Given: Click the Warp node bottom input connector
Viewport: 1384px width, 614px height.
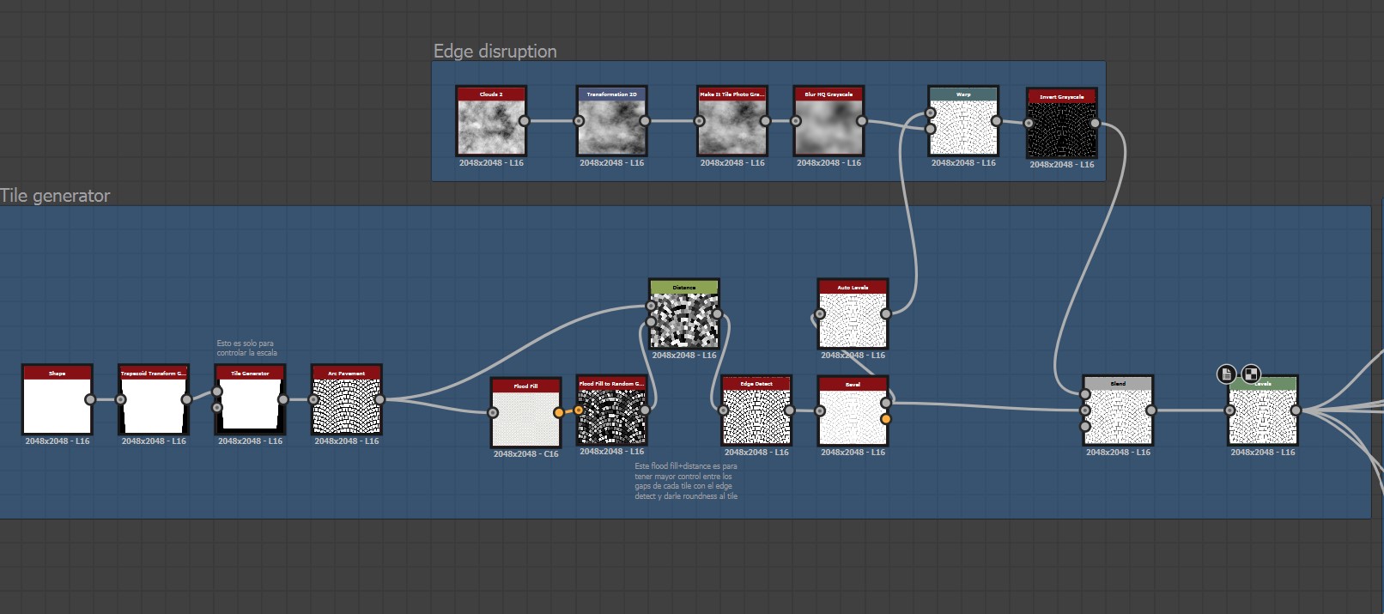Looking at the screenshot, I should pyautogui.click(x=930, y=129).
